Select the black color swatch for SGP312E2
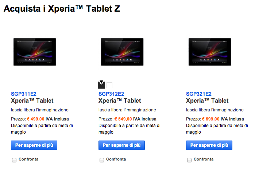 coord(101,85)
